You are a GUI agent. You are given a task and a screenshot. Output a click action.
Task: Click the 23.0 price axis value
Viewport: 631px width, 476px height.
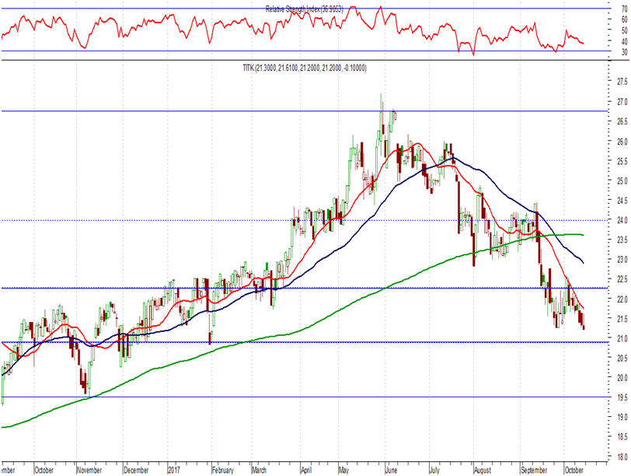click(622, 259)
